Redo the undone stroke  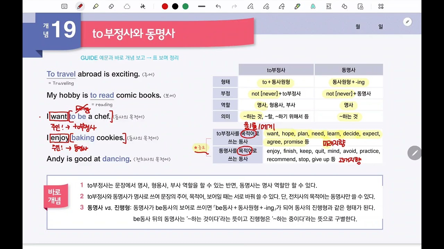coord(234,6)
